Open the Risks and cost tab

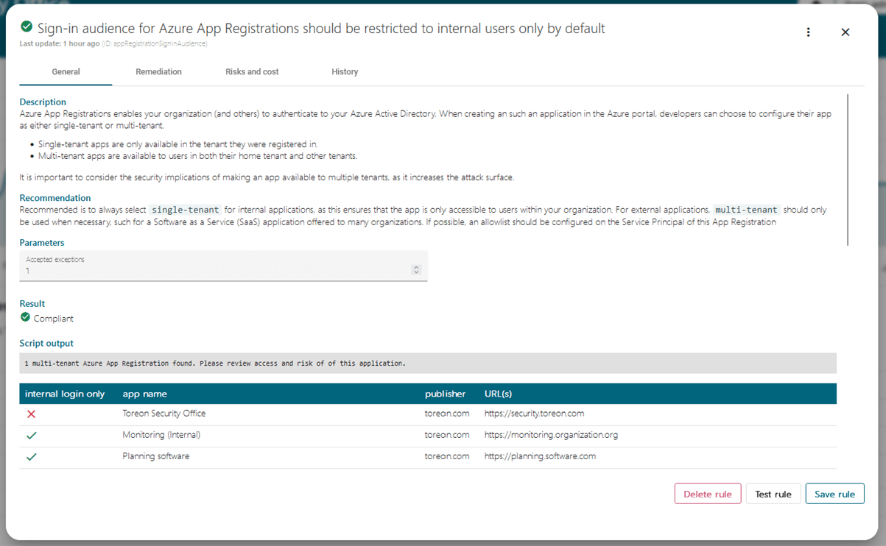(252, 72)
